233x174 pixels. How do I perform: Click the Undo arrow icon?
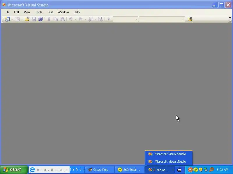pyautogui.click(x=70, y=19)
